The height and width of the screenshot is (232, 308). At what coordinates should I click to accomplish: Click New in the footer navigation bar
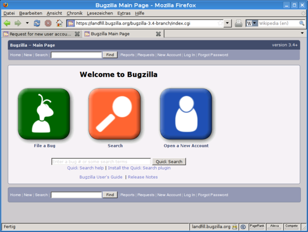[28, 195]
